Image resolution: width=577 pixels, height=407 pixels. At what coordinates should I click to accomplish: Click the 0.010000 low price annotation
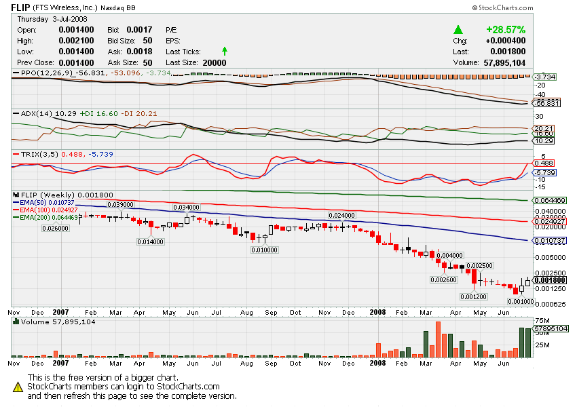tap(264, 250)
